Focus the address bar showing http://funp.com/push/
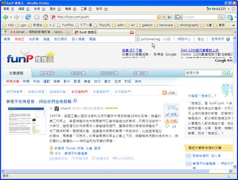238x180 pixels. point(104,17)
